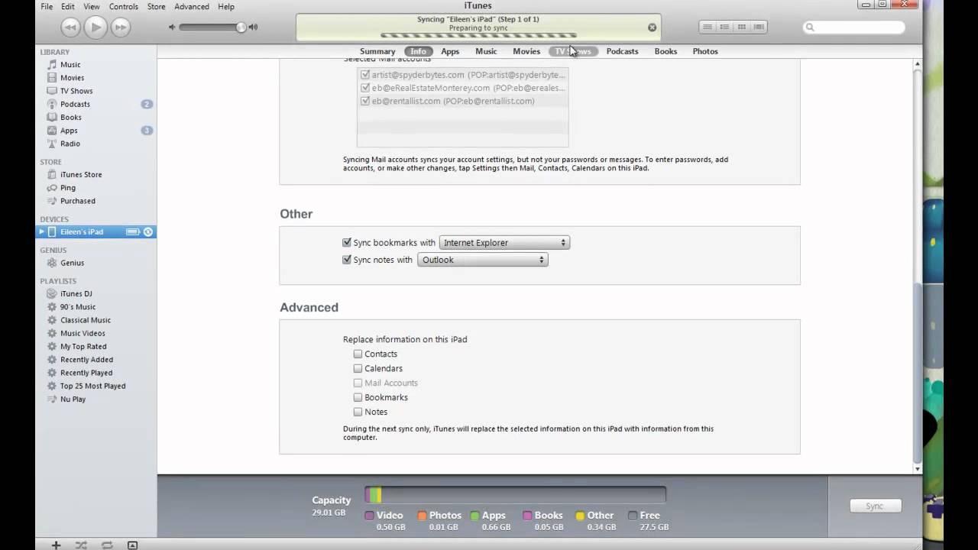Open the File menu

47,6
